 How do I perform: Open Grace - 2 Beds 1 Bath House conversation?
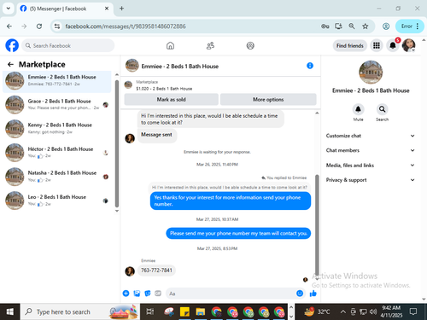click(x=57, y=105)
